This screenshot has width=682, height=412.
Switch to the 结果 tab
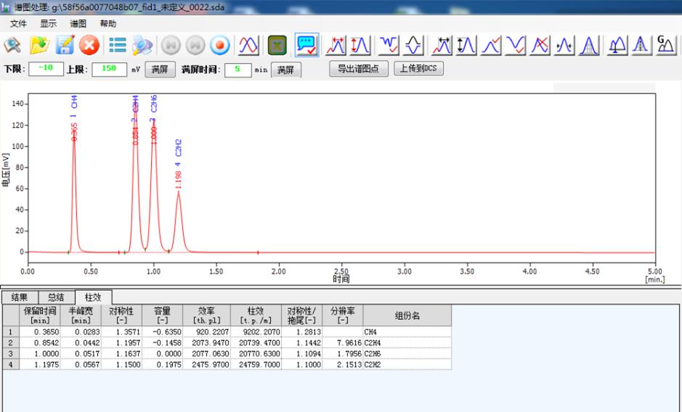click(x=19, y=297)
